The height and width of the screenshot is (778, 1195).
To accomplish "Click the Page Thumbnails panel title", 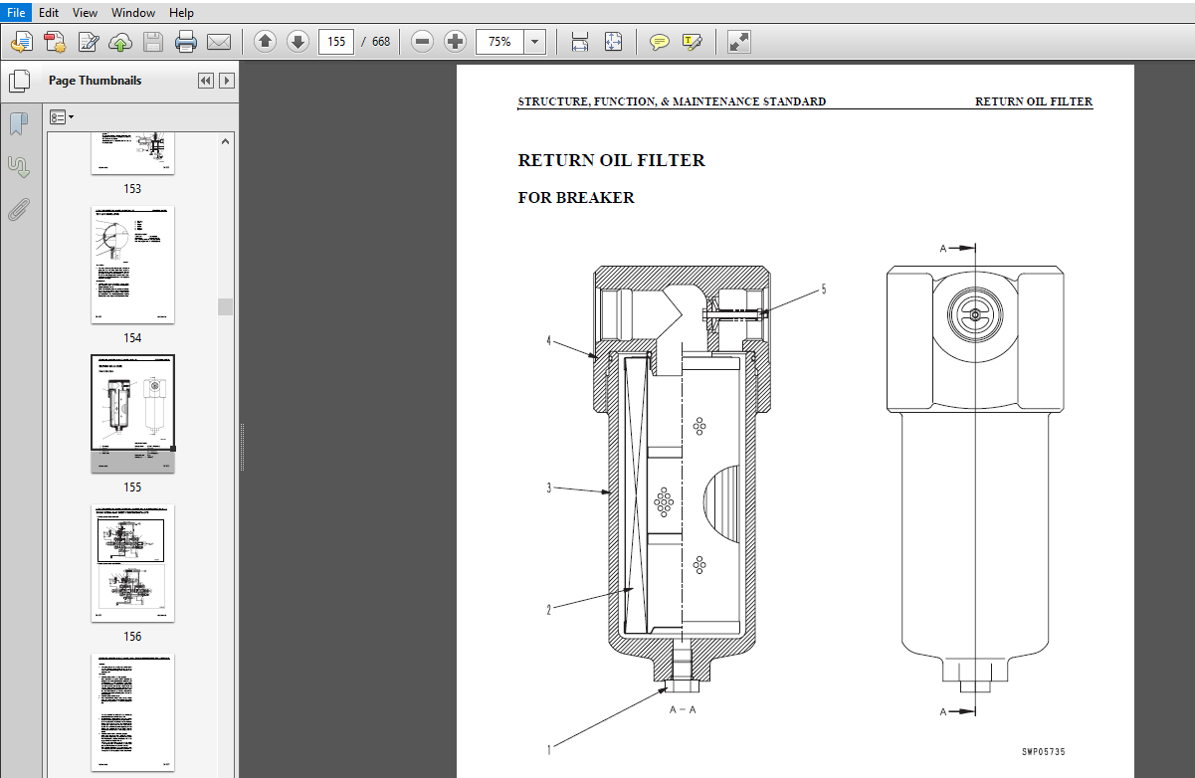I will (96, 81).
